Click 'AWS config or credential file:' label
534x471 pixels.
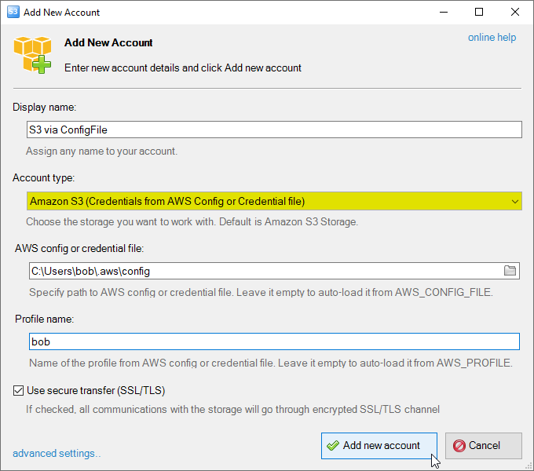point(79,248)
